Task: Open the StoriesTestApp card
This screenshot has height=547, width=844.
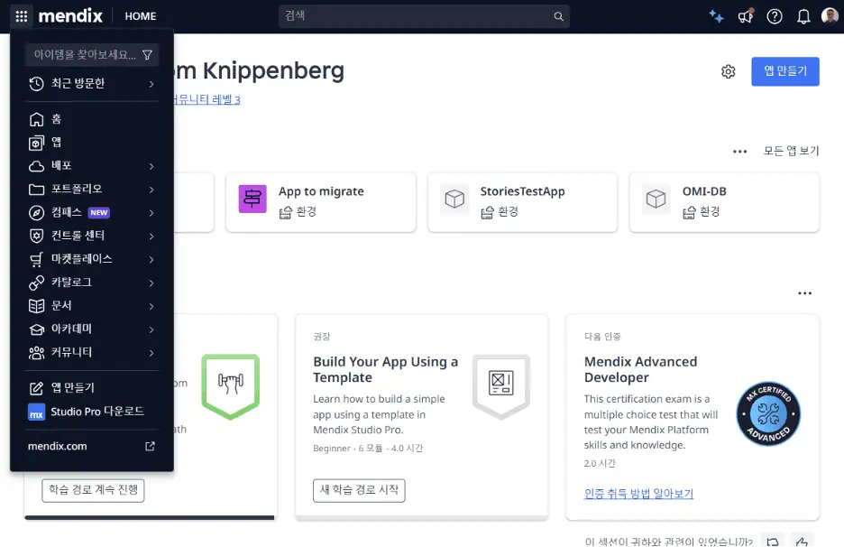Action: pyautogui.click(x=523, y=202)
